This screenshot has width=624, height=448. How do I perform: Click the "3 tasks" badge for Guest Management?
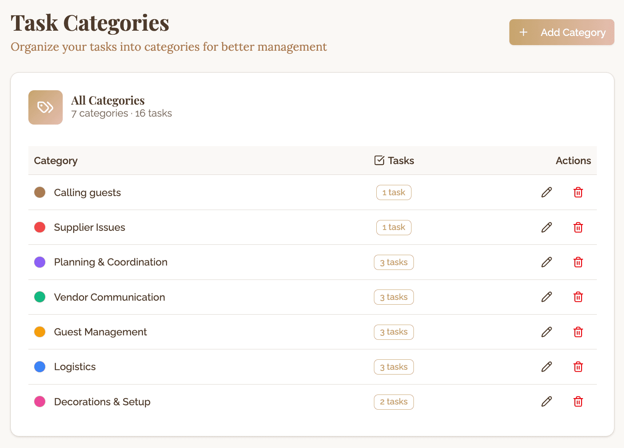click(x=394, y=332)
